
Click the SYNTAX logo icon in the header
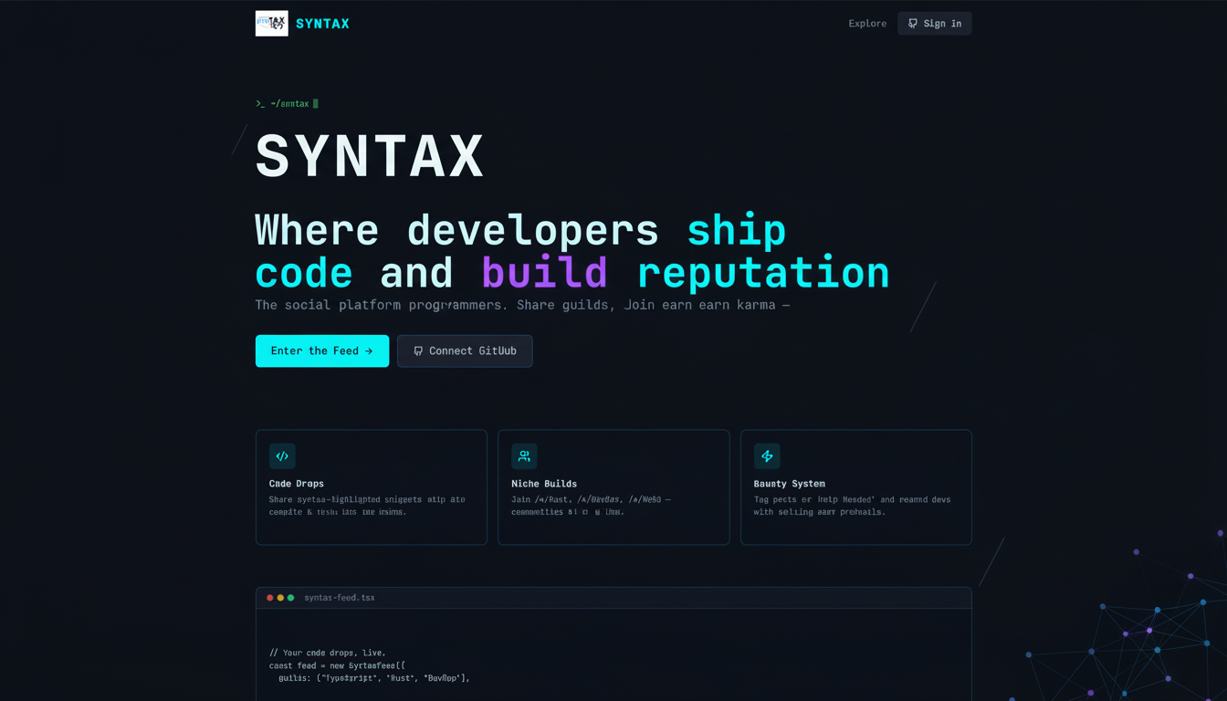270,23
